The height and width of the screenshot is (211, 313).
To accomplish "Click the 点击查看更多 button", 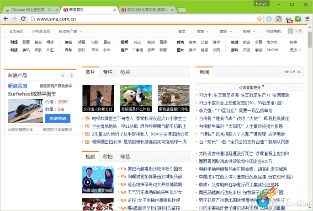I will pos(250,87).
